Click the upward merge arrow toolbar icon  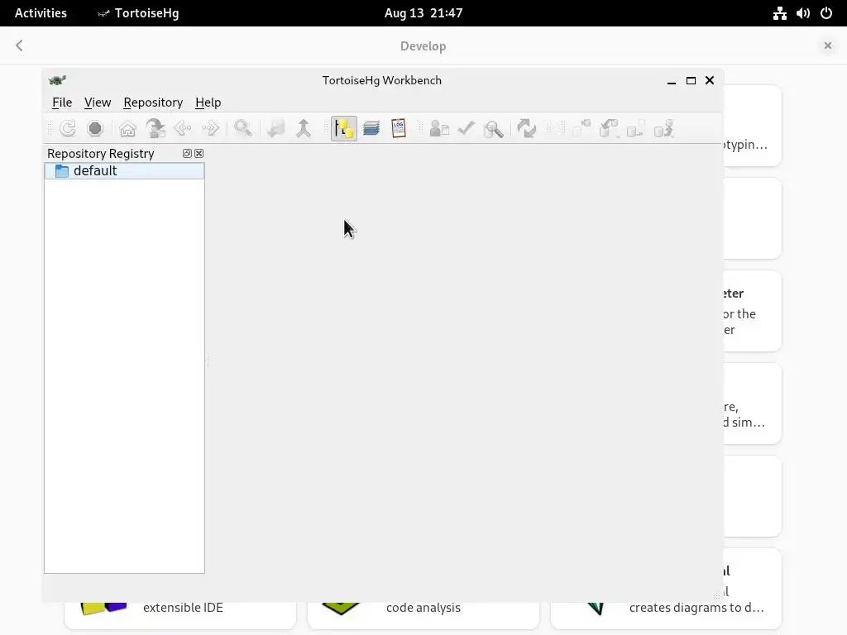(304, 128)
